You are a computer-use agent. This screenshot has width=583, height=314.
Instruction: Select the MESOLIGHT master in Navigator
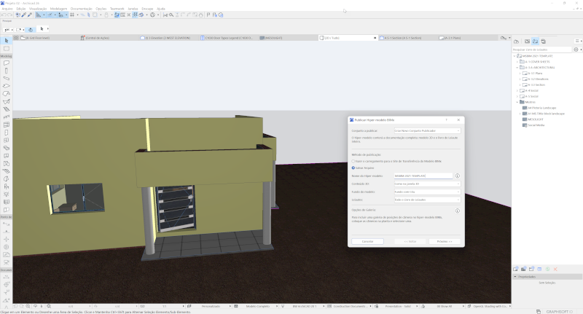tap(536, 120)
